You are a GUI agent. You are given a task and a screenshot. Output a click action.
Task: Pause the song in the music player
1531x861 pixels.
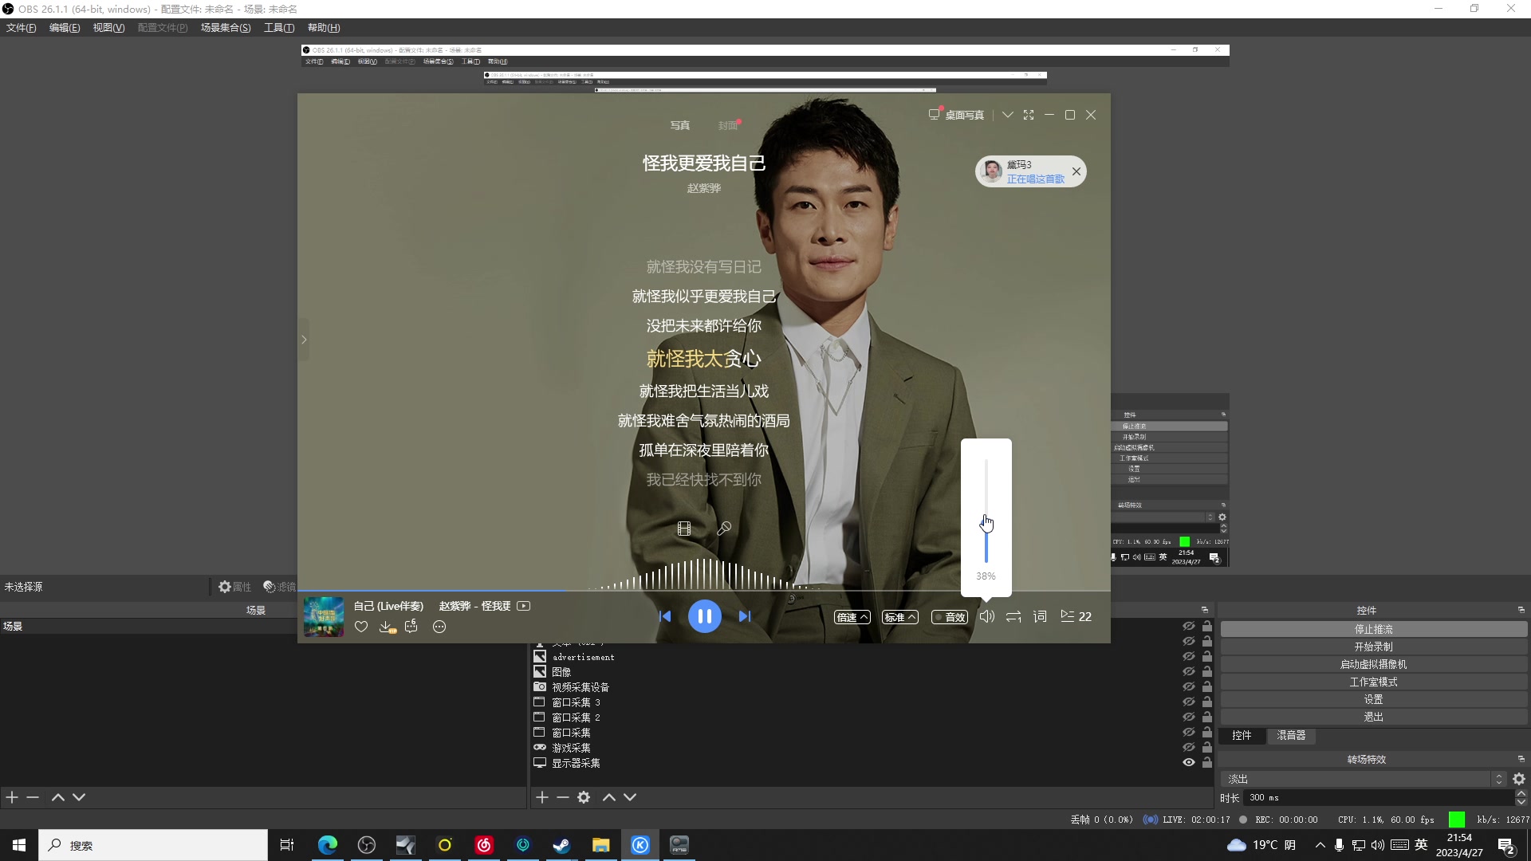(704, 616)
